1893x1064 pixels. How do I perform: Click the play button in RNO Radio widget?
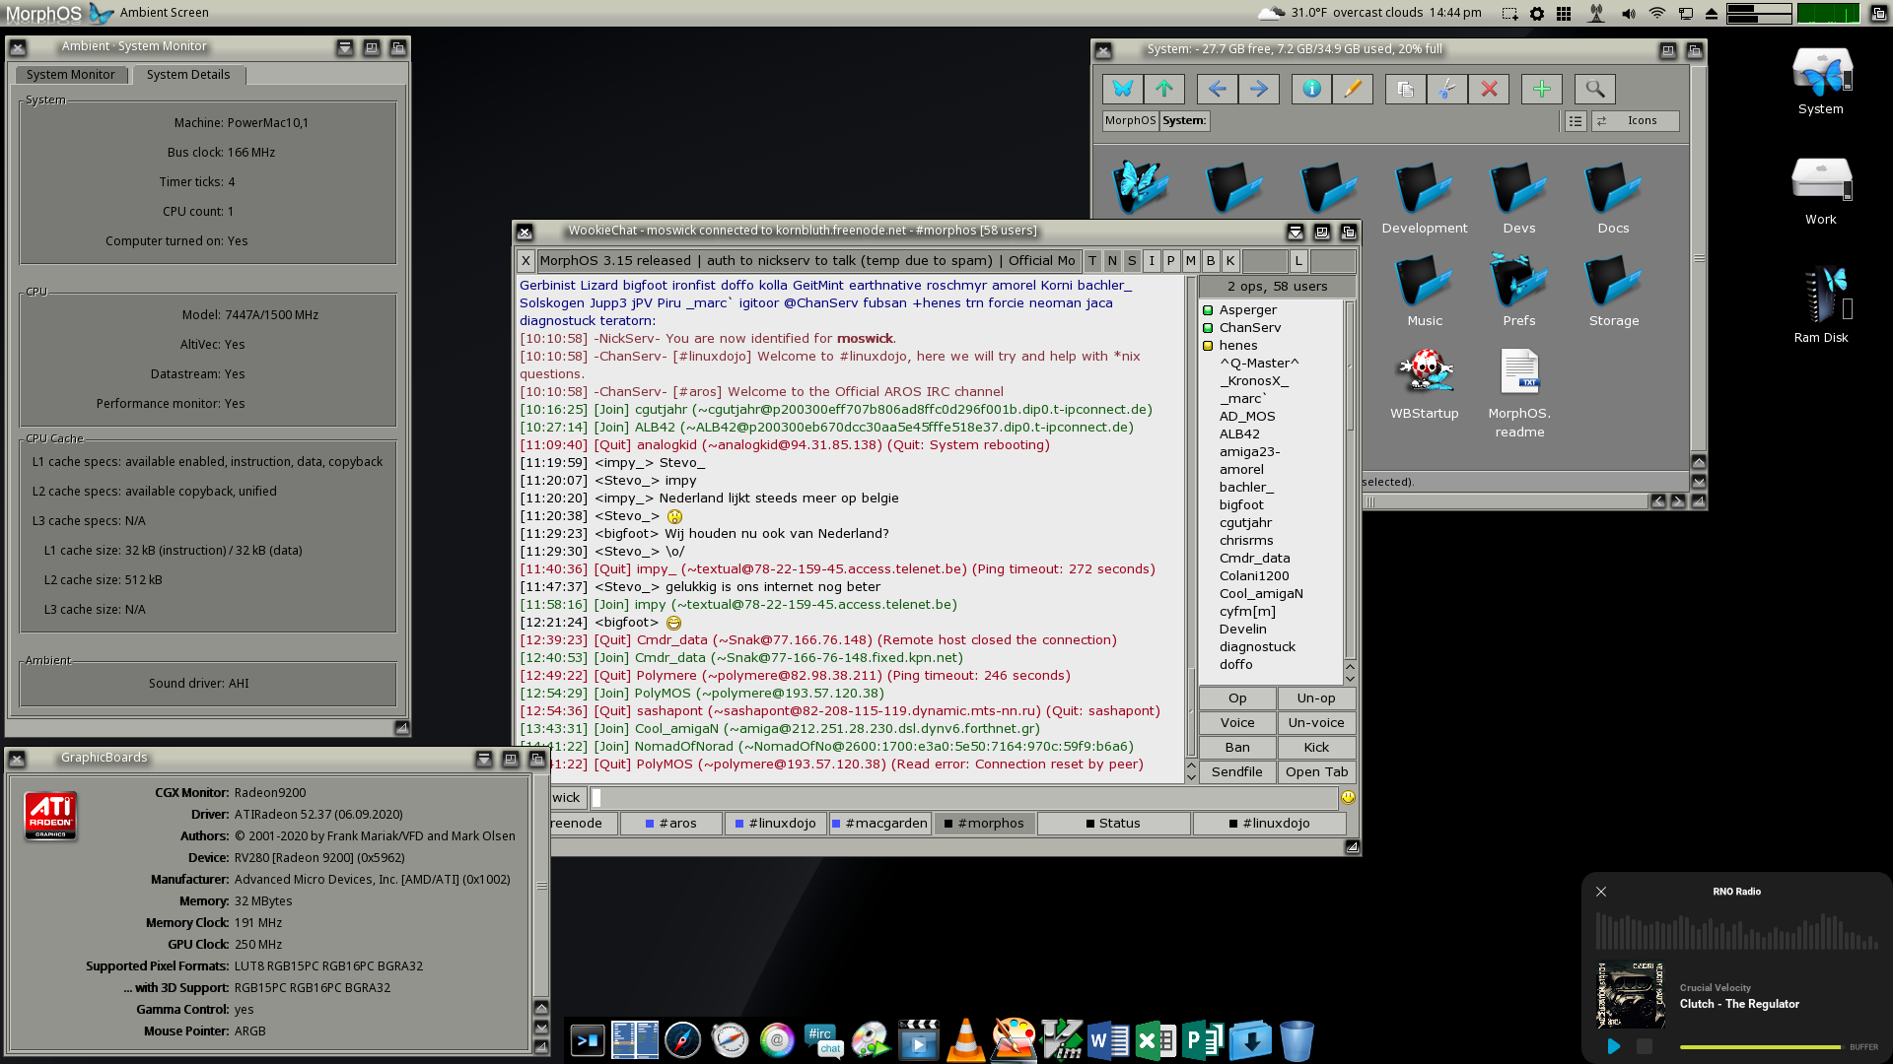click(1614, 1046)
